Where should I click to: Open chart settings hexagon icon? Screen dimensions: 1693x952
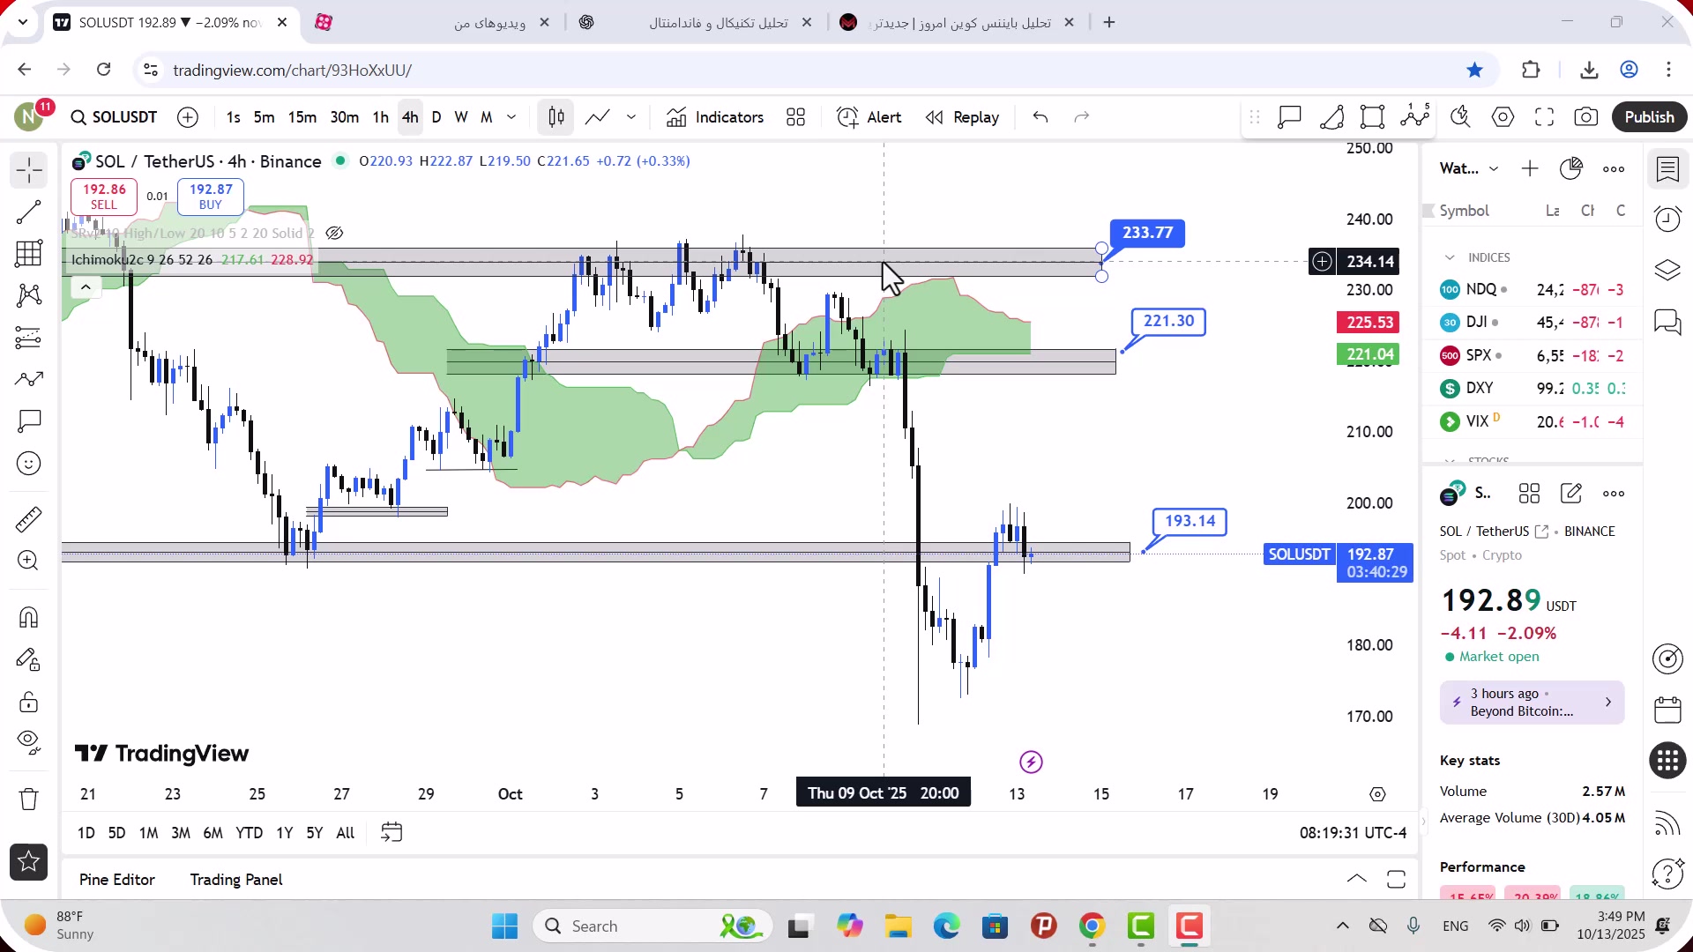coord(1503,117)
